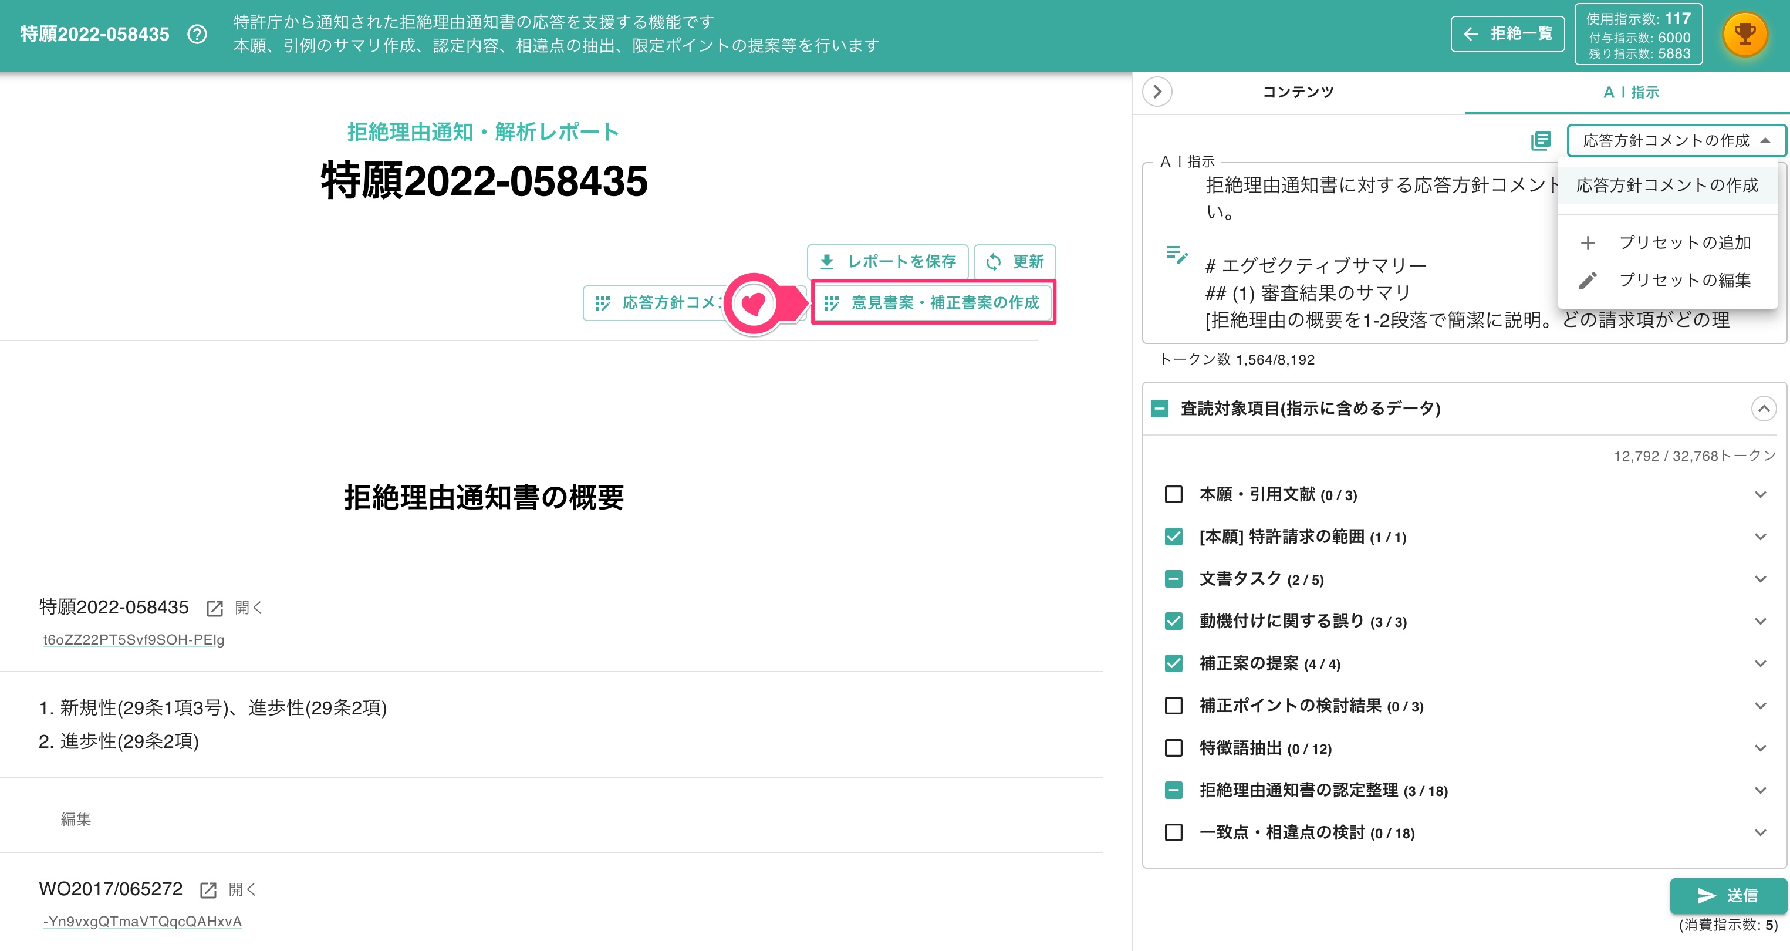The width and height of the screenshot is (1790, 951).
Task: Open external link icon beside 特願2022-058435
Action: tap(215, 608)
